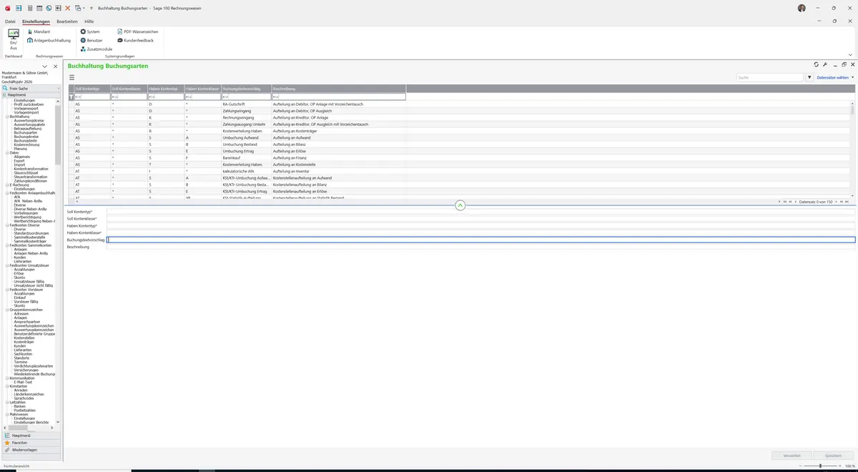Image resolution: width=858 pixels, height=472 pixels.
Task: Click the Suche search field
Action: click(770, 77)
